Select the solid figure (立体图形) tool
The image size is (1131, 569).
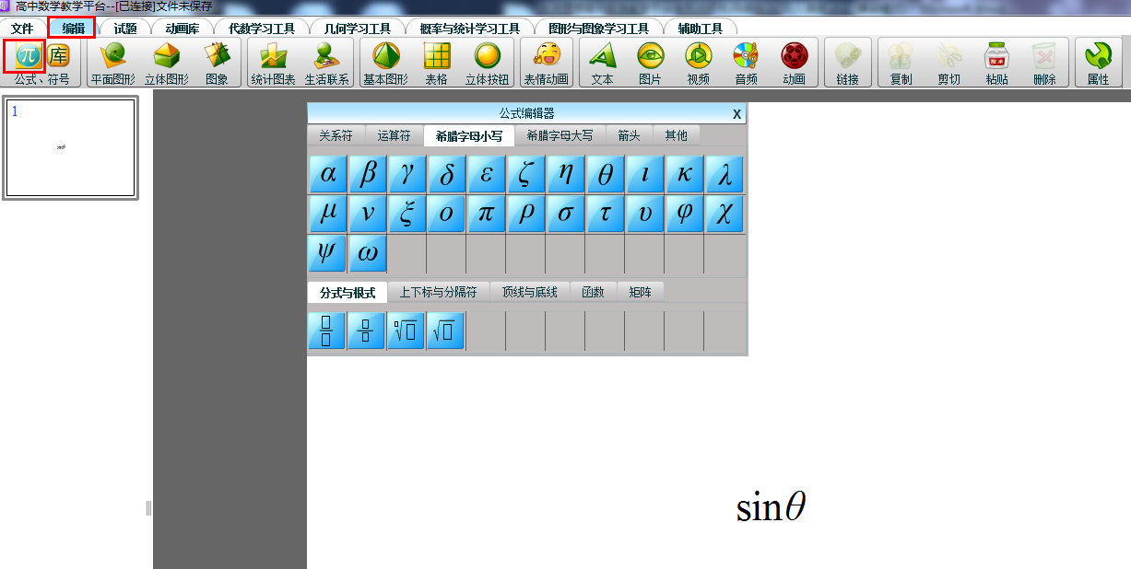pos(167,63)
